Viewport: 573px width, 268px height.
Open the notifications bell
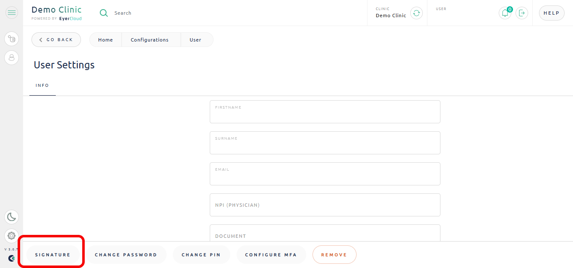[505, 13]
